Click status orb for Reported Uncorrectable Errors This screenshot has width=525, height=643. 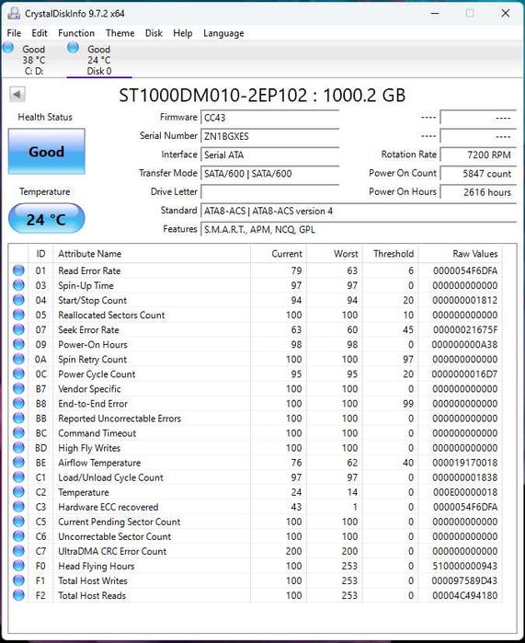(18, 418)
